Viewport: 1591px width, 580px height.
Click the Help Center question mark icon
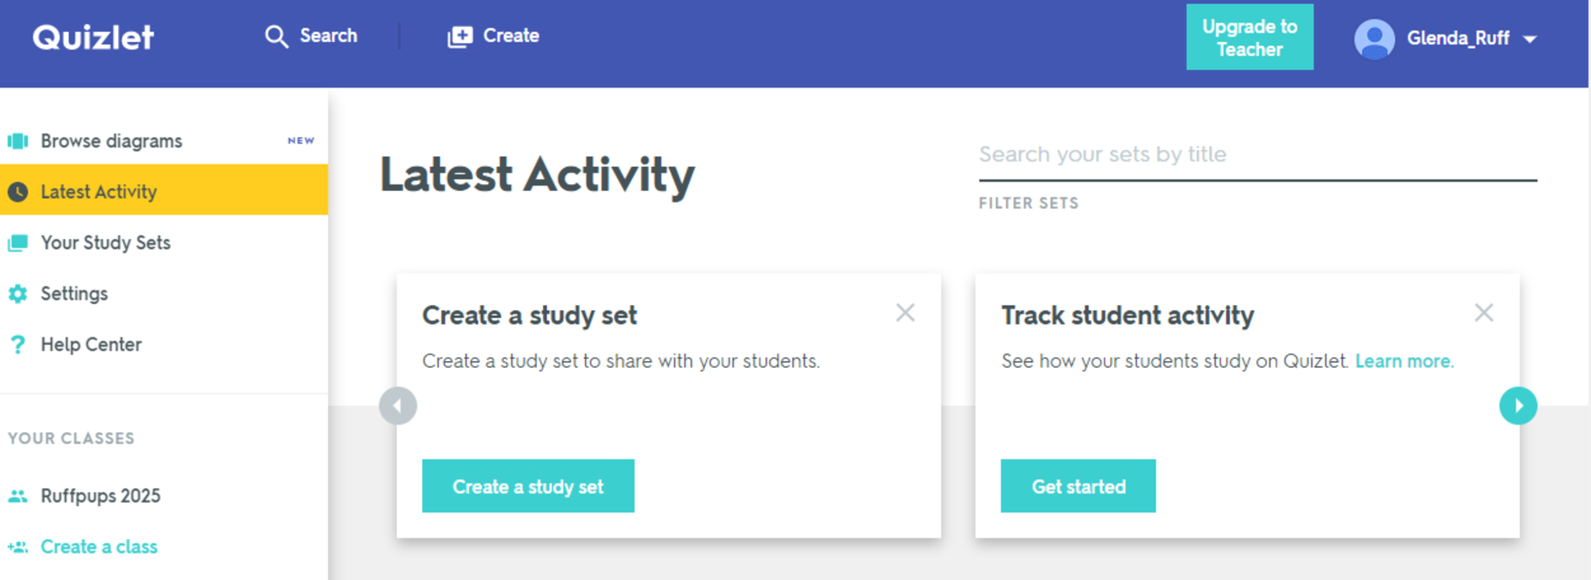click(x=18, y=344)
